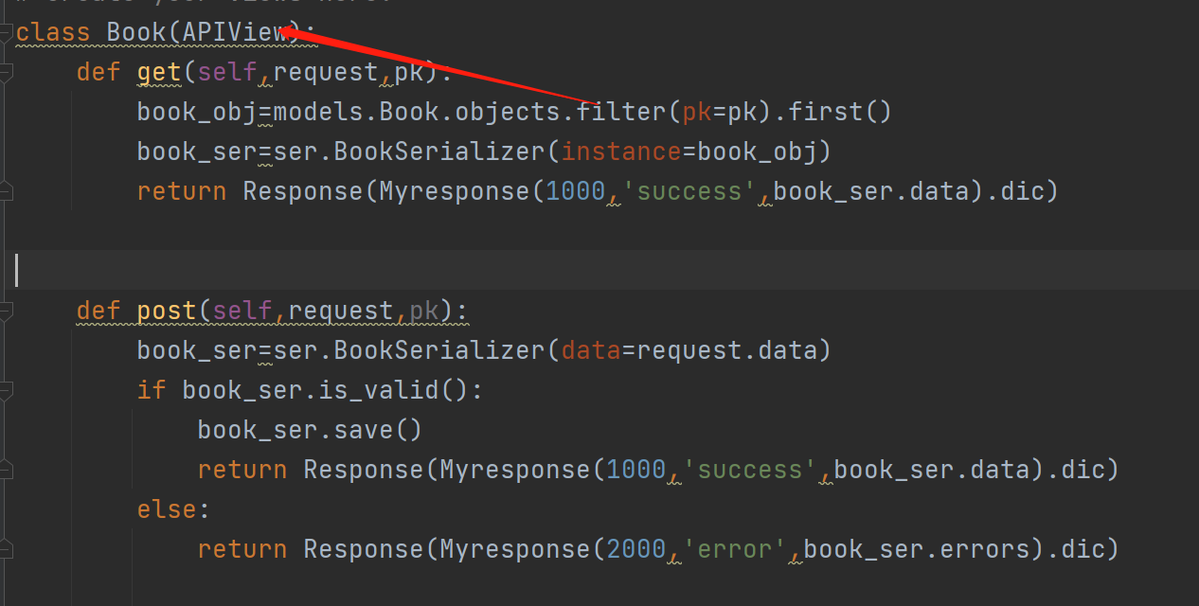
Task: Fold the get method using gutter marker
Action: click(6, 72)
